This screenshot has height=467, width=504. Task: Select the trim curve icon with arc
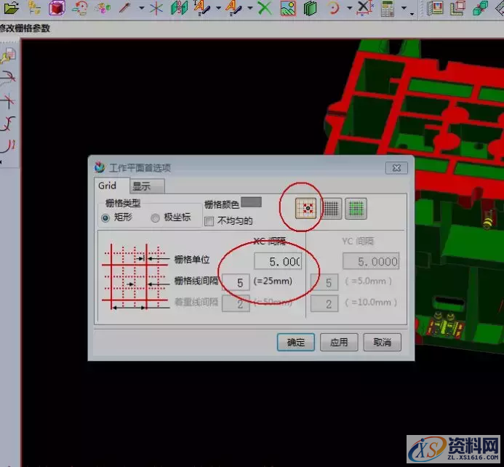pyautogui.click(x=8, y=79)
